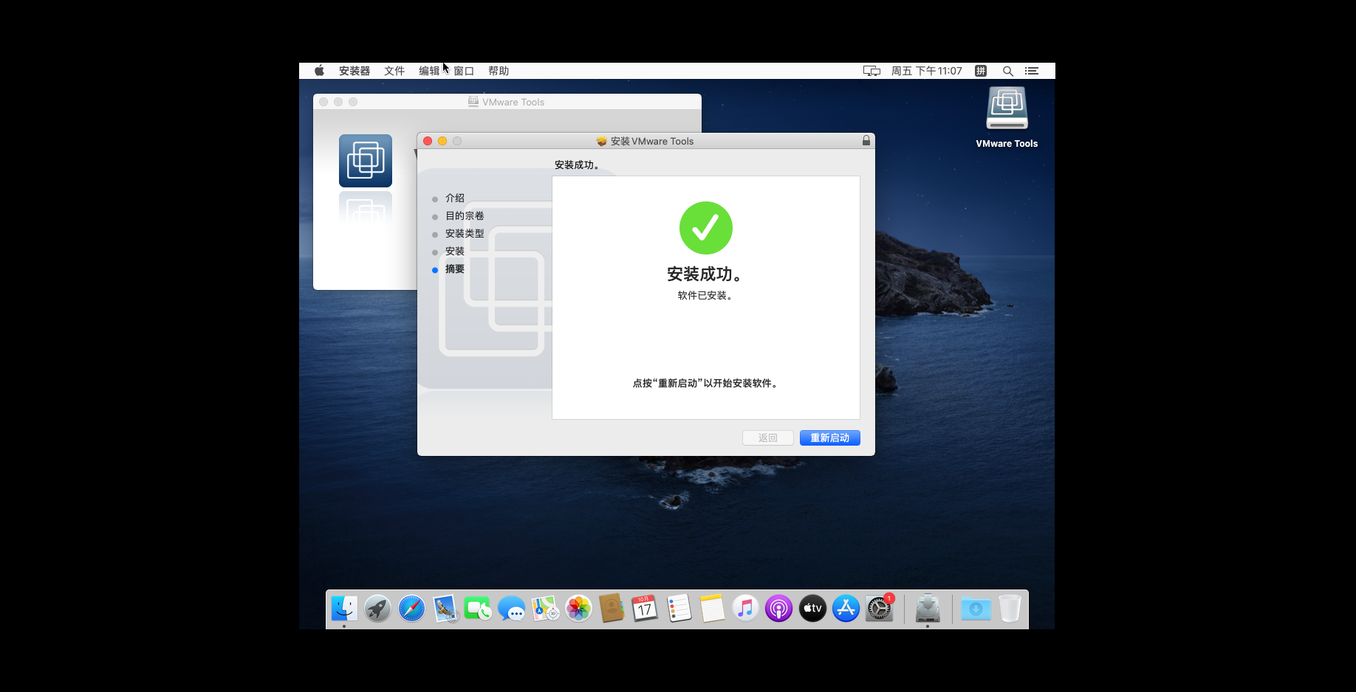Click the background VMware Tools window title
Image resolution: width=1356 pixels, height=692 pixels.
(x=513, y=102)
